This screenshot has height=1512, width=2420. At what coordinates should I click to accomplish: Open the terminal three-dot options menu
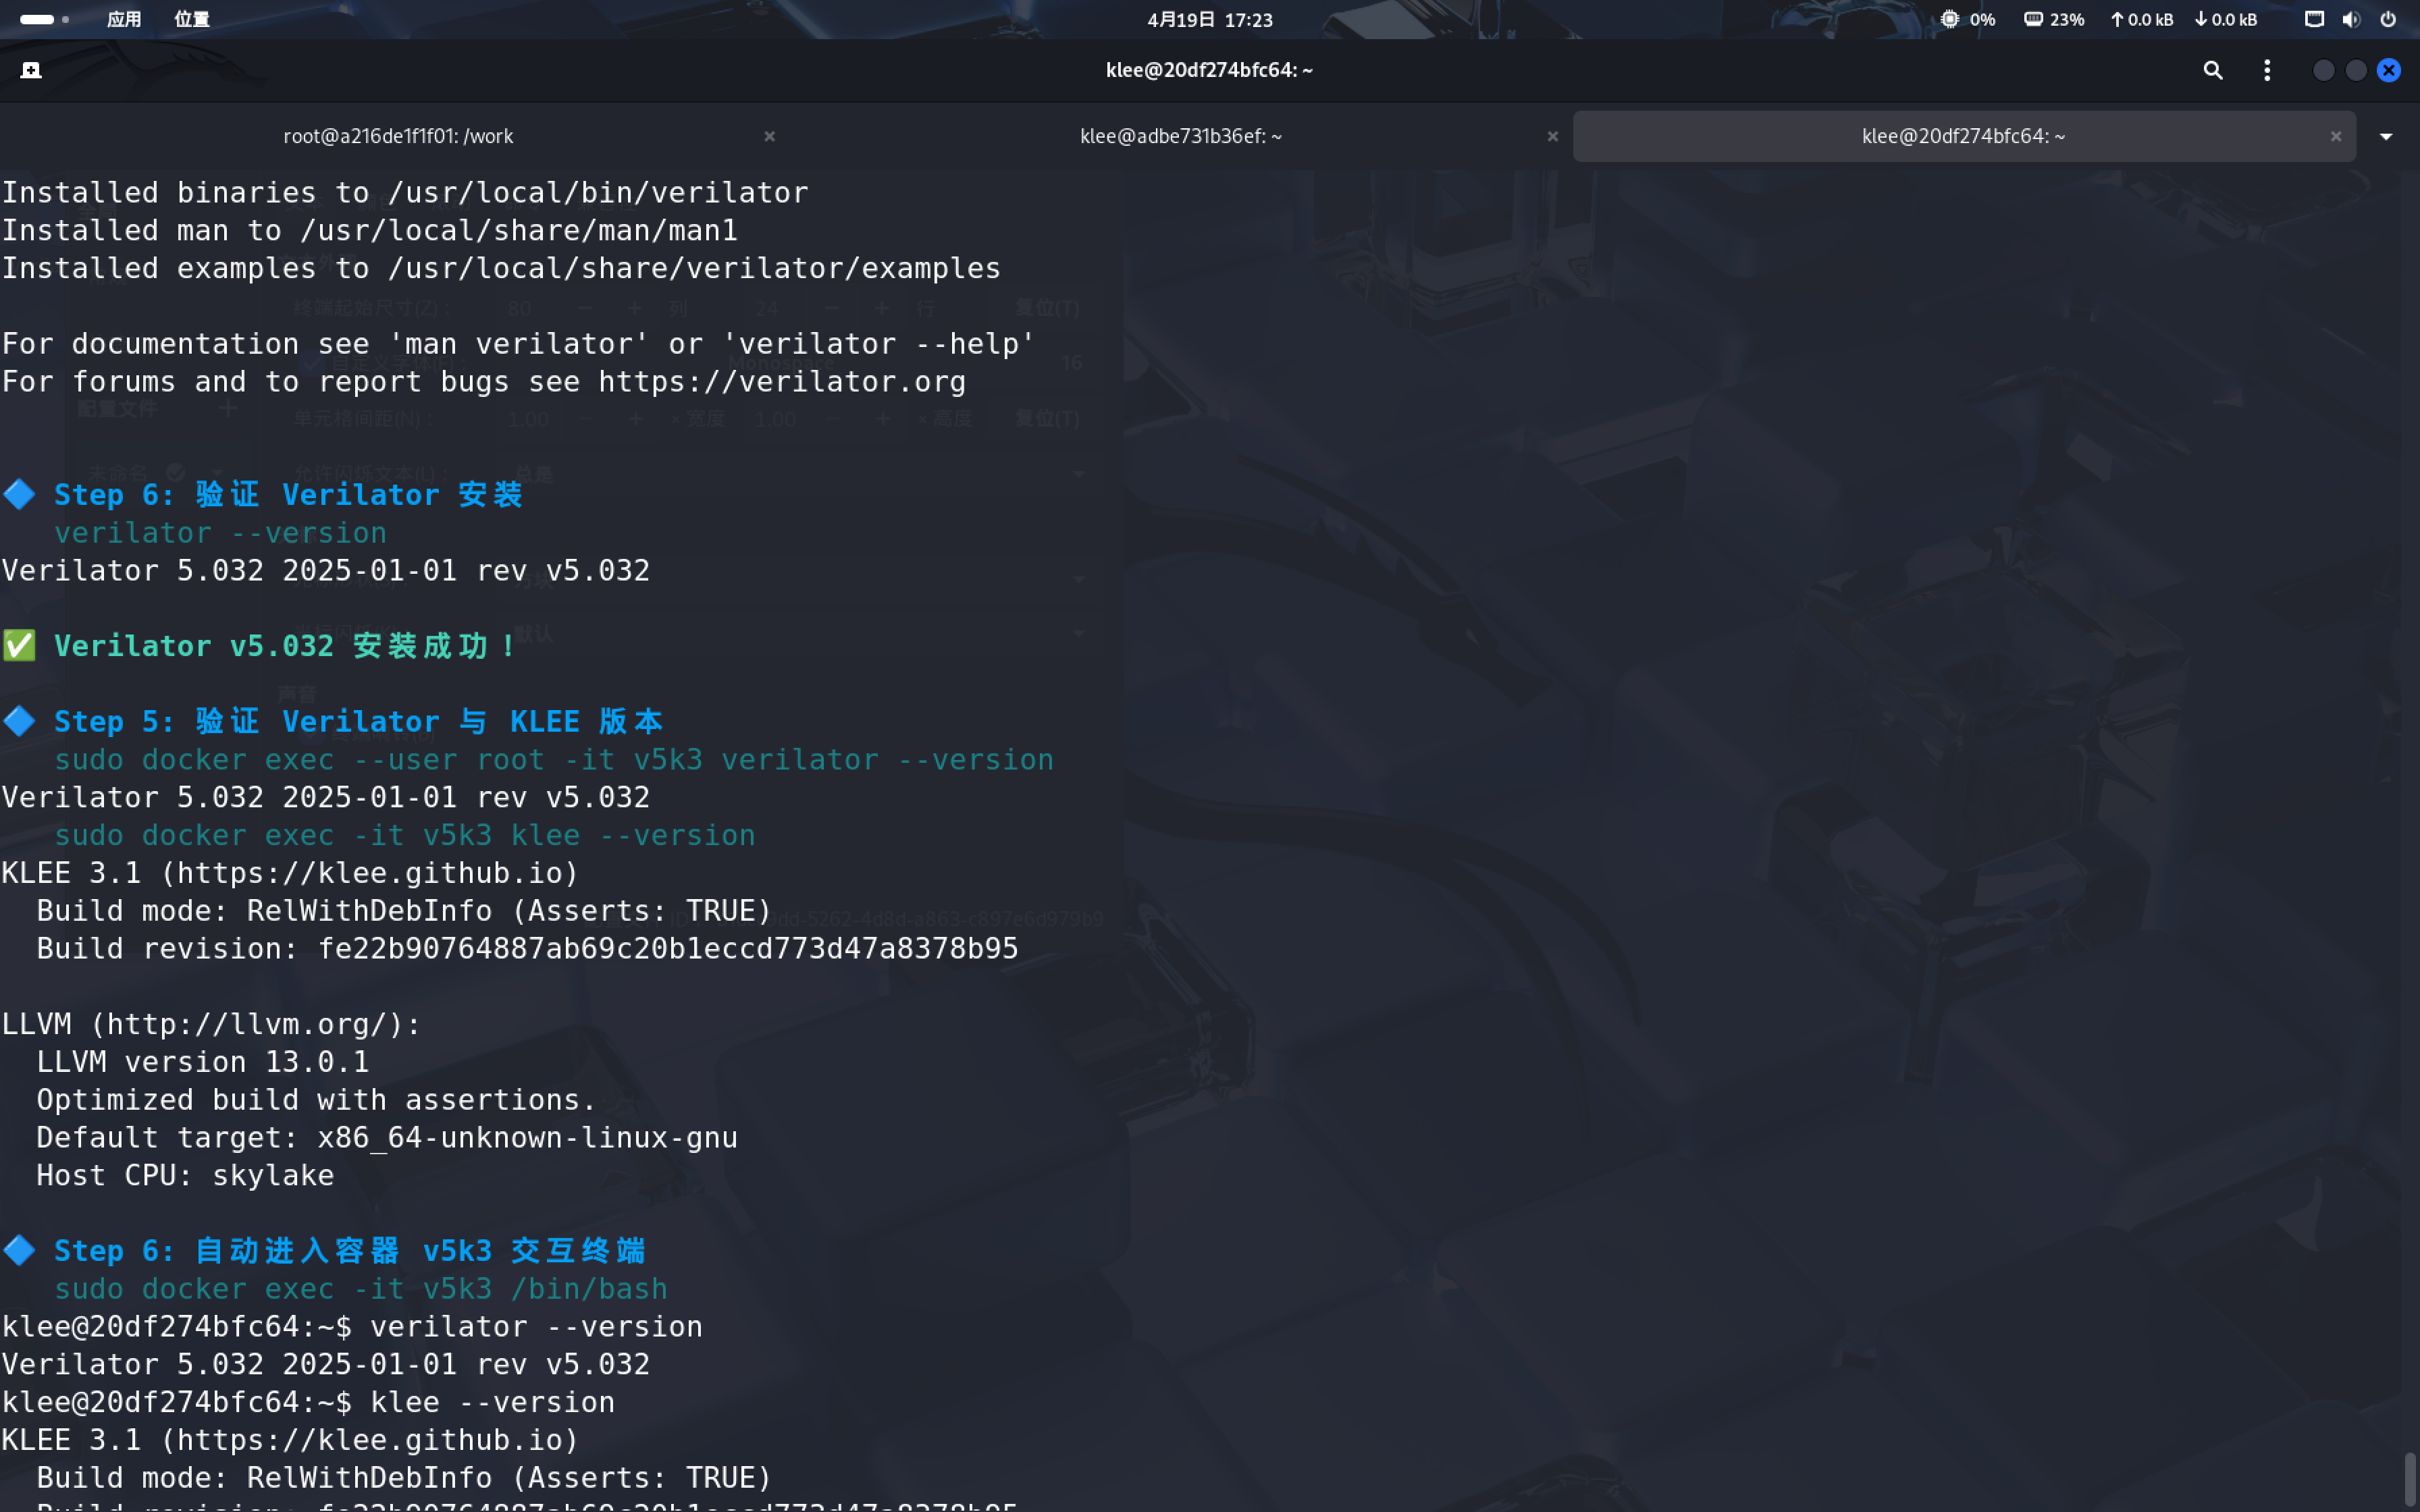[x=2267, y=70]
